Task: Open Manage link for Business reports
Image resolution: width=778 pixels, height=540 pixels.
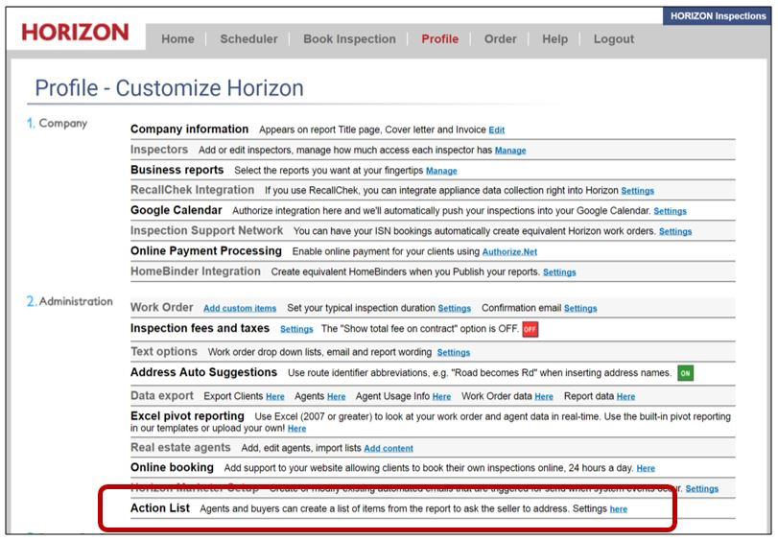Action: pyautogui.click(x=441, y=171)
